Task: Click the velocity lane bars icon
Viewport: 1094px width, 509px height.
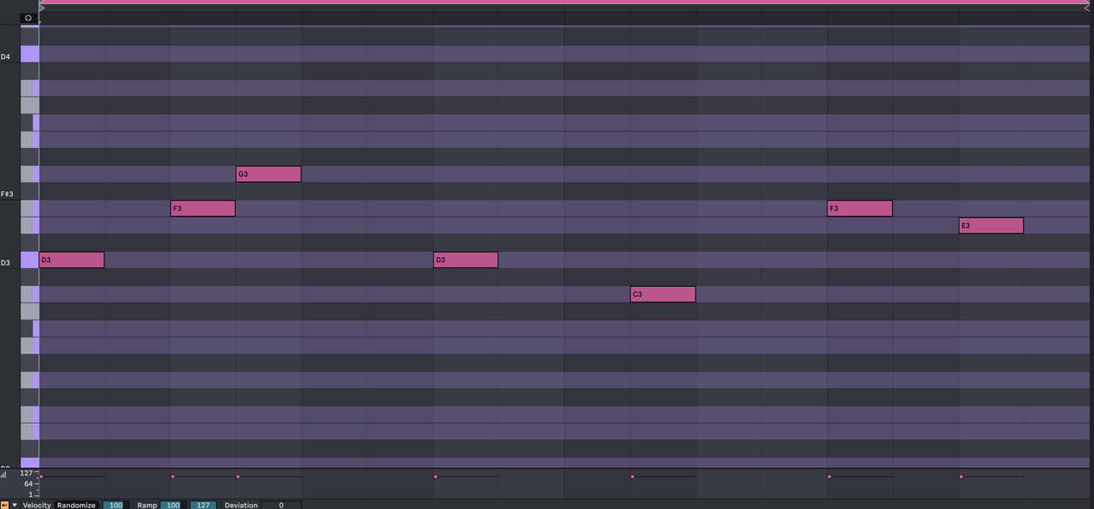Action: [x=3, y=474]
